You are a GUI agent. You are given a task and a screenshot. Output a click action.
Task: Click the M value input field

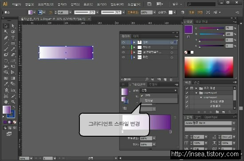pyautogui.click(x=229, y=34)
